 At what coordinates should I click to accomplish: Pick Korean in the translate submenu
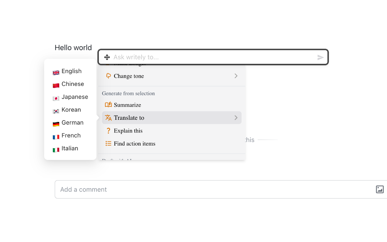(x=71, y=110)
